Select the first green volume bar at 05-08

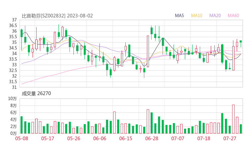(x=22, y=125)
